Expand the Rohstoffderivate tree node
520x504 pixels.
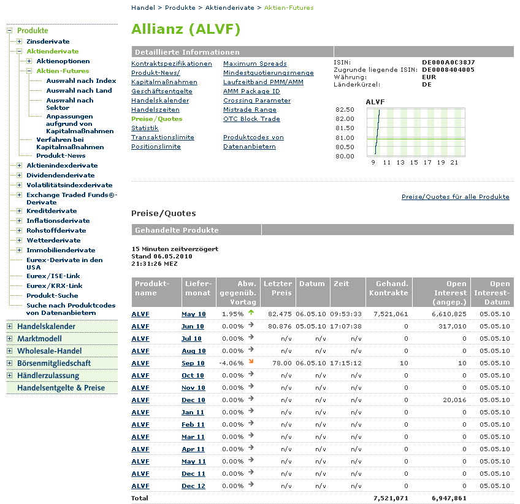point(20,231)
